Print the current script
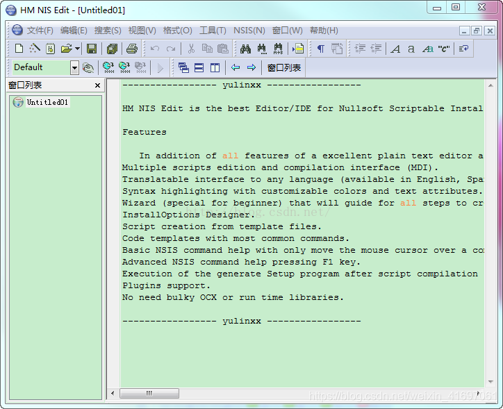 coord(132,49)
